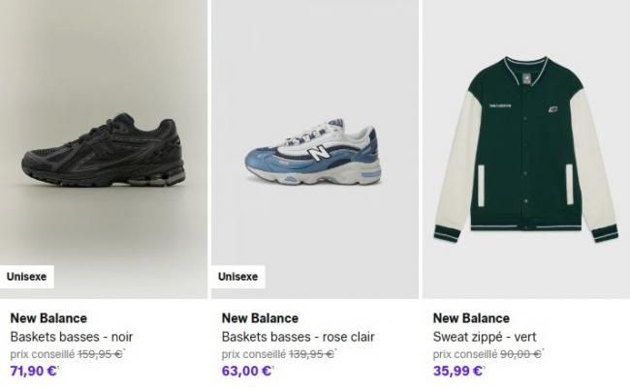Viewport: 630px width, 388px height.
Task: Open the 'Baskets basses - noir' product title
Action: pos(72,337)
